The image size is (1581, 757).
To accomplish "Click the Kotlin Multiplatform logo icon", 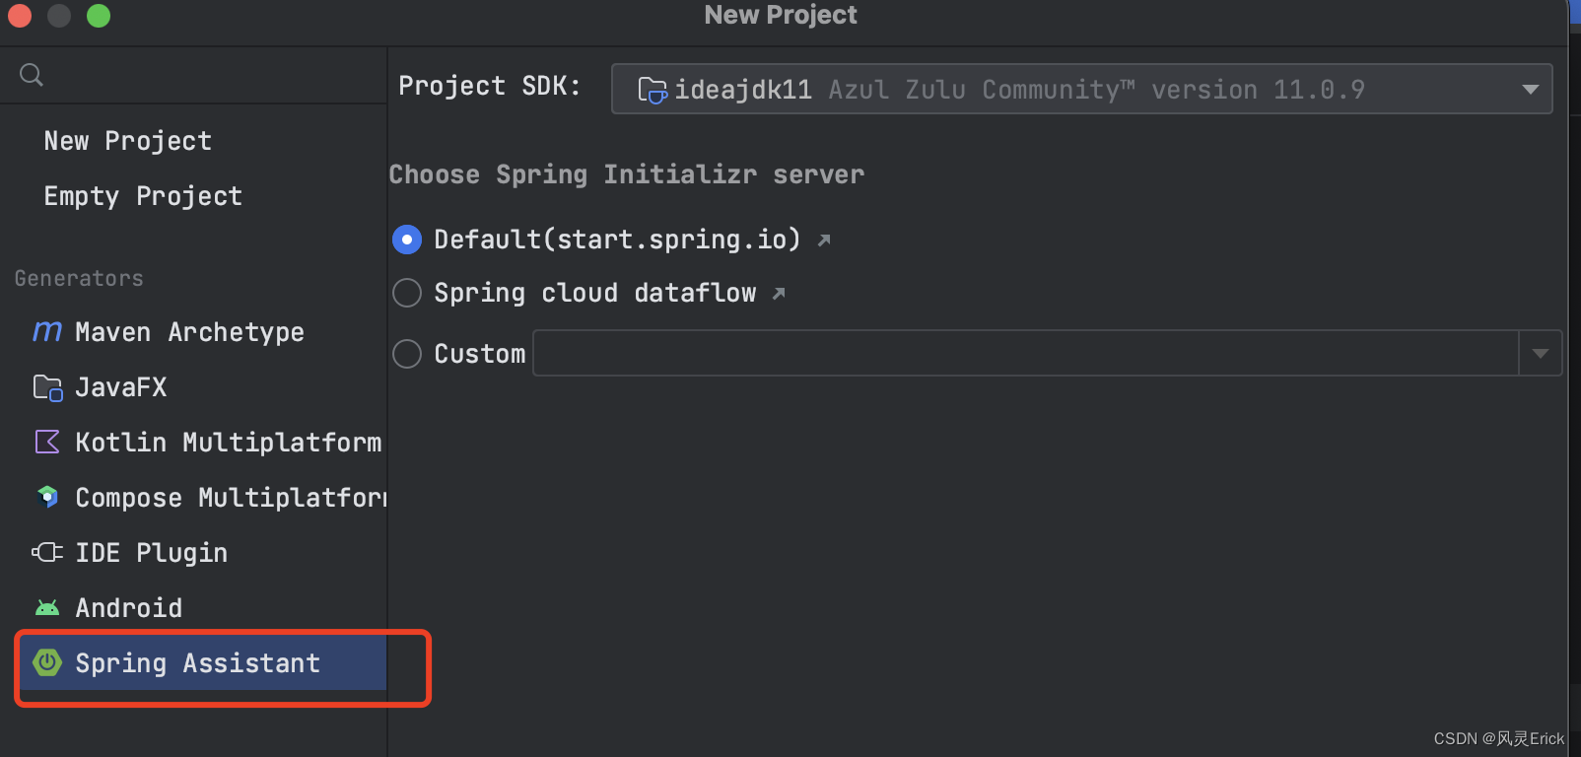I will [x=47, y=442].
